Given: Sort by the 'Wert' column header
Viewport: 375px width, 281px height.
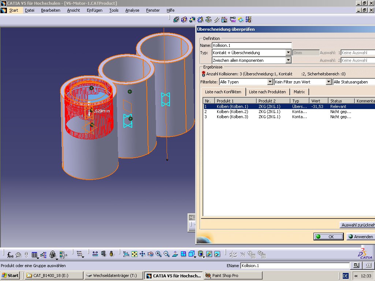Looking at the screenshot, I should [x=319, y=101].
